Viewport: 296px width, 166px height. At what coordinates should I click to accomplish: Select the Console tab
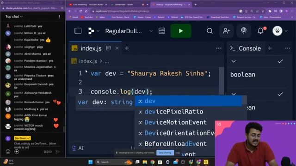coord(246,48)
